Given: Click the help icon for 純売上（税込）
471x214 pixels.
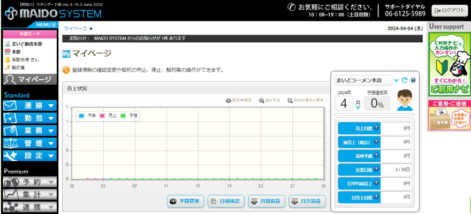Looking at the screenshot, I should (376, 141).
